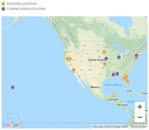This screenshot has width=149, height=130.
Task: Click the purple marker near Hawaii
Action: point(13,87)
